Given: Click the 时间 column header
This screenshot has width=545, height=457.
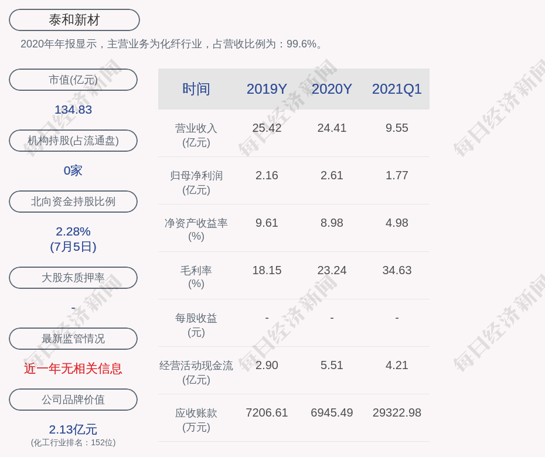Looking at the screenshot, I should 196,89.
